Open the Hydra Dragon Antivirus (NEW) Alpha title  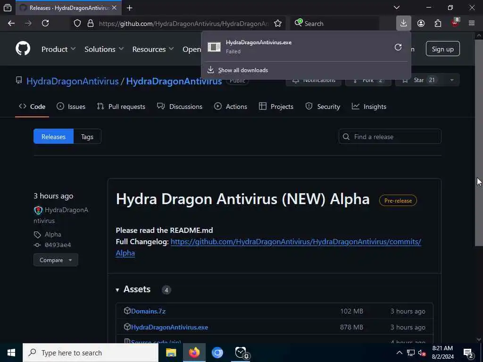click(x=243, y=199)
